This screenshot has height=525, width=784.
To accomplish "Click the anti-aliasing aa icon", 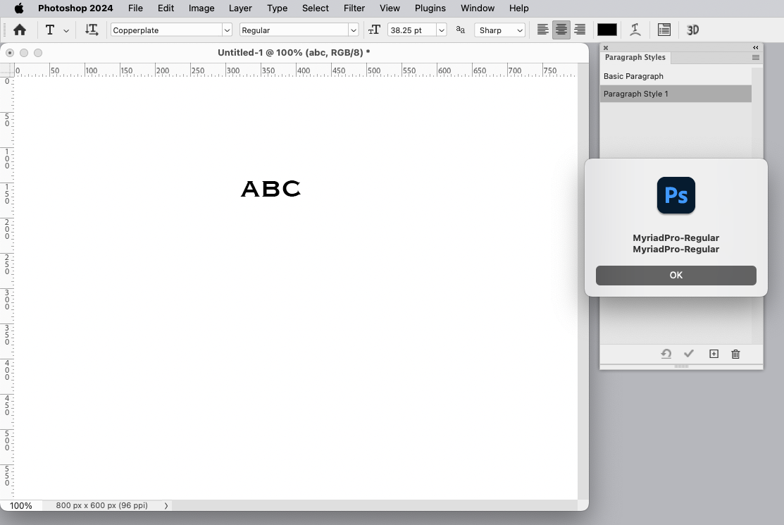I will click(x=461, y=30).
